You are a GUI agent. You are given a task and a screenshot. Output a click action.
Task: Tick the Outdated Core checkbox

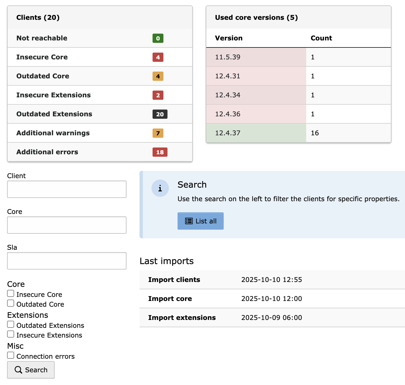pyautogui.click(x=11, y=303)
